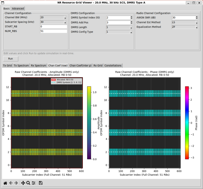Select the Pan tool icon
203x189 pixels.
pyautogui.click(x=23, y=183)
